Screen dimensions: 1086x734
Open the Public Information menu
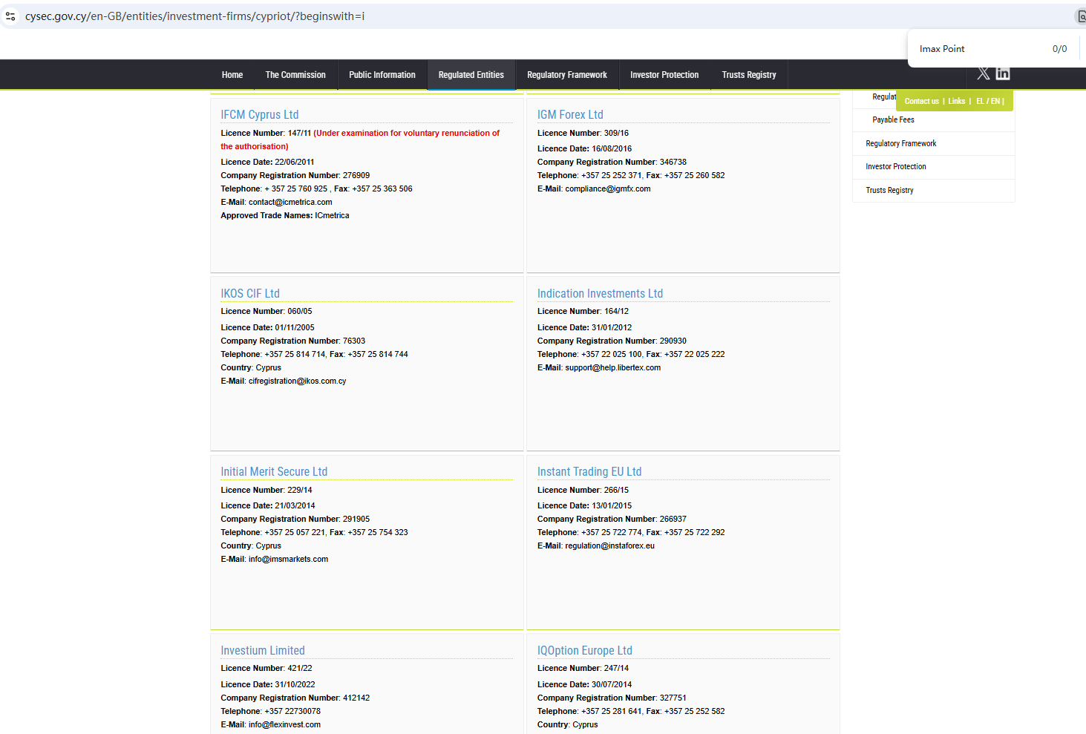[382, 75]
